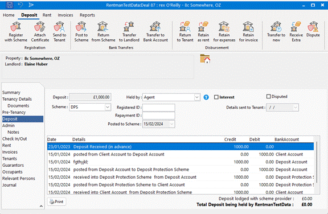
Task: Click the Print button
Action: [x=56, y=201]
